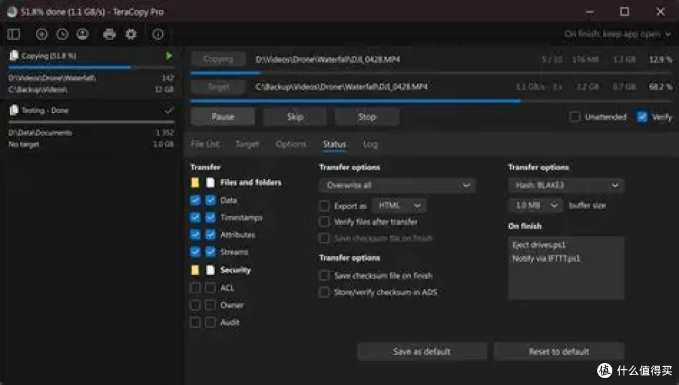Click the Target label button
The width and height of the screenshot is (679, 385).
(x=218, y=87)
